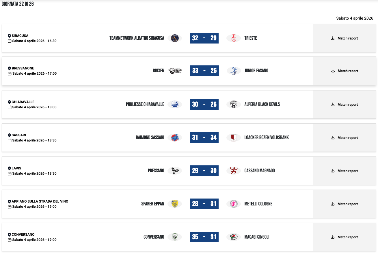This screenshot has width=378, height=255.
Task: Click the Conversano location pin icon
Action: pos(9,235)
